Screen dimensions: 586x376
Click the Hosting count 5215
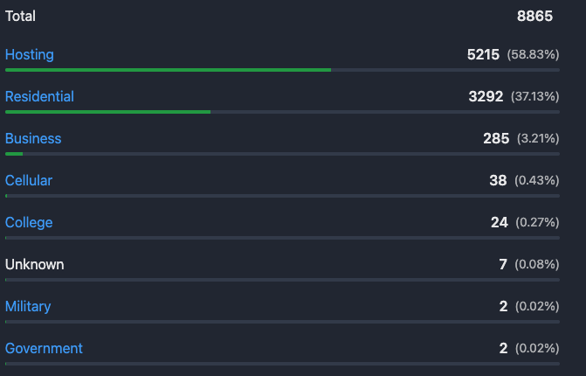coord(483,54)
